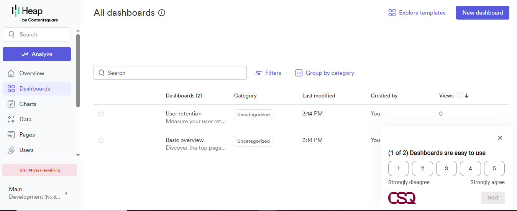Click the Category column header
Image resolution: width=517 pixels, height=211 pixels.
(x=245, y=96)
